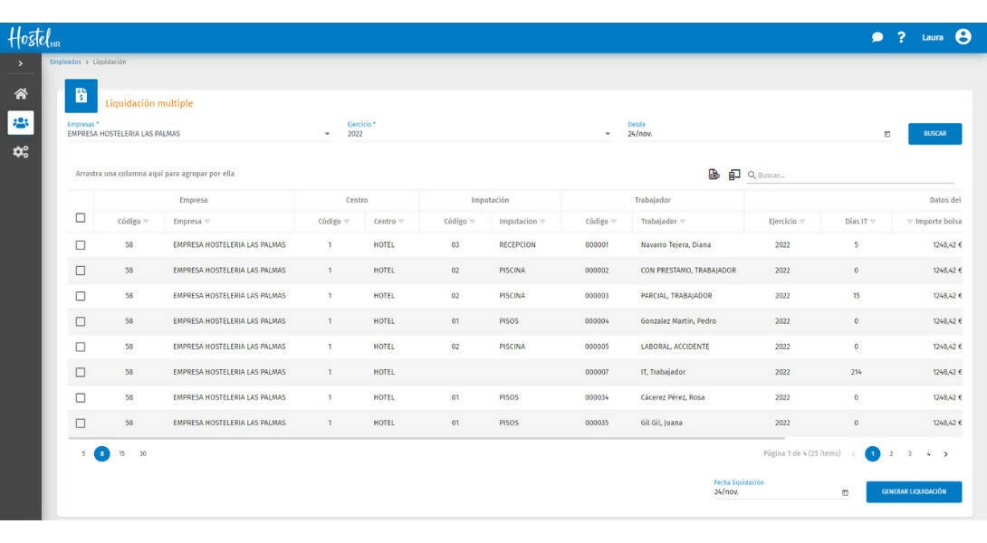987x543 pixels.
Task: Tick the select-all checkbox in header
Action: coord(81,217)
